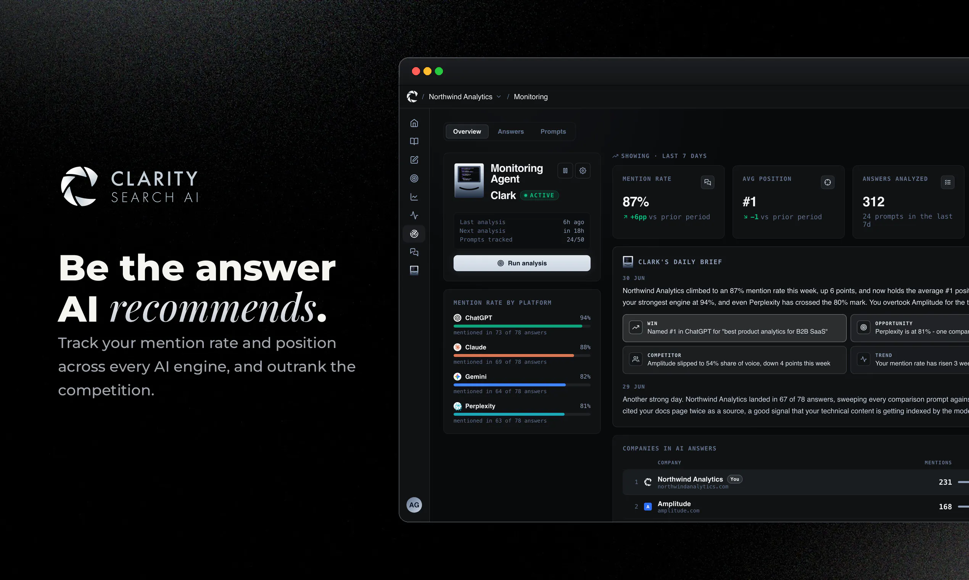Screen dimensions: 969x580
Task: Click the Opportunity insight target icon
Action: (x=863, y=327)
